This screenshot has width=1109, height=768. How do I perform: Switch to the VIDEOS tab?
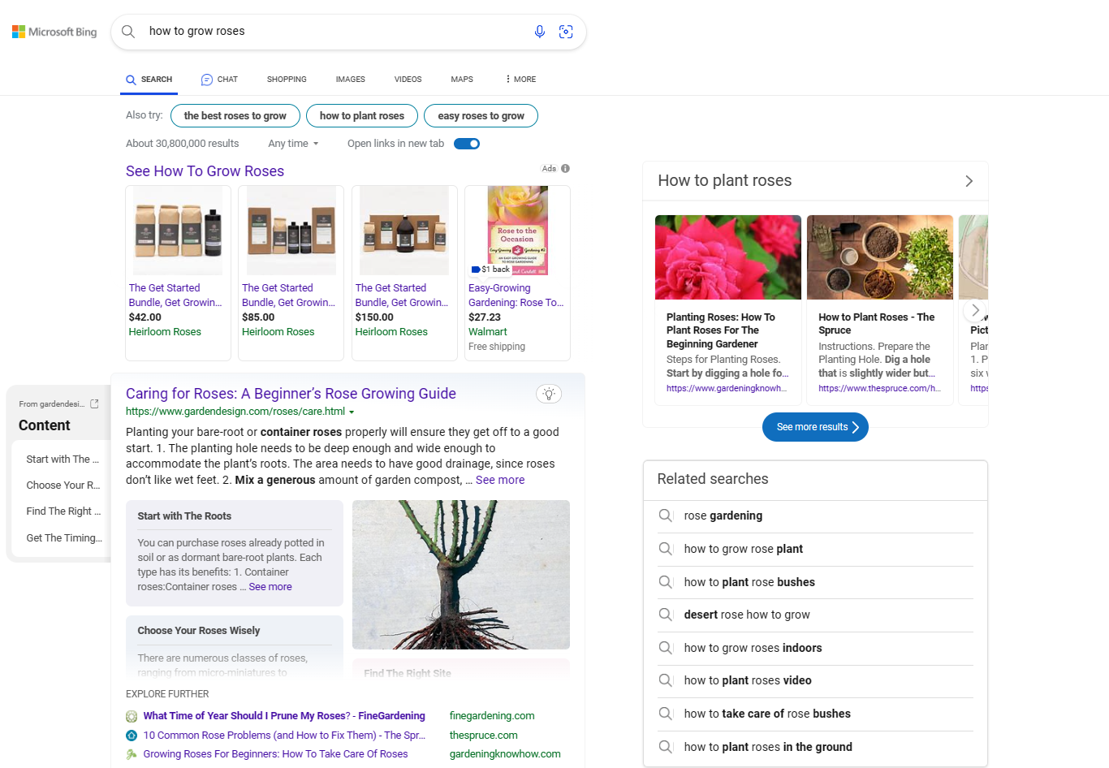[x=408, y=80]
